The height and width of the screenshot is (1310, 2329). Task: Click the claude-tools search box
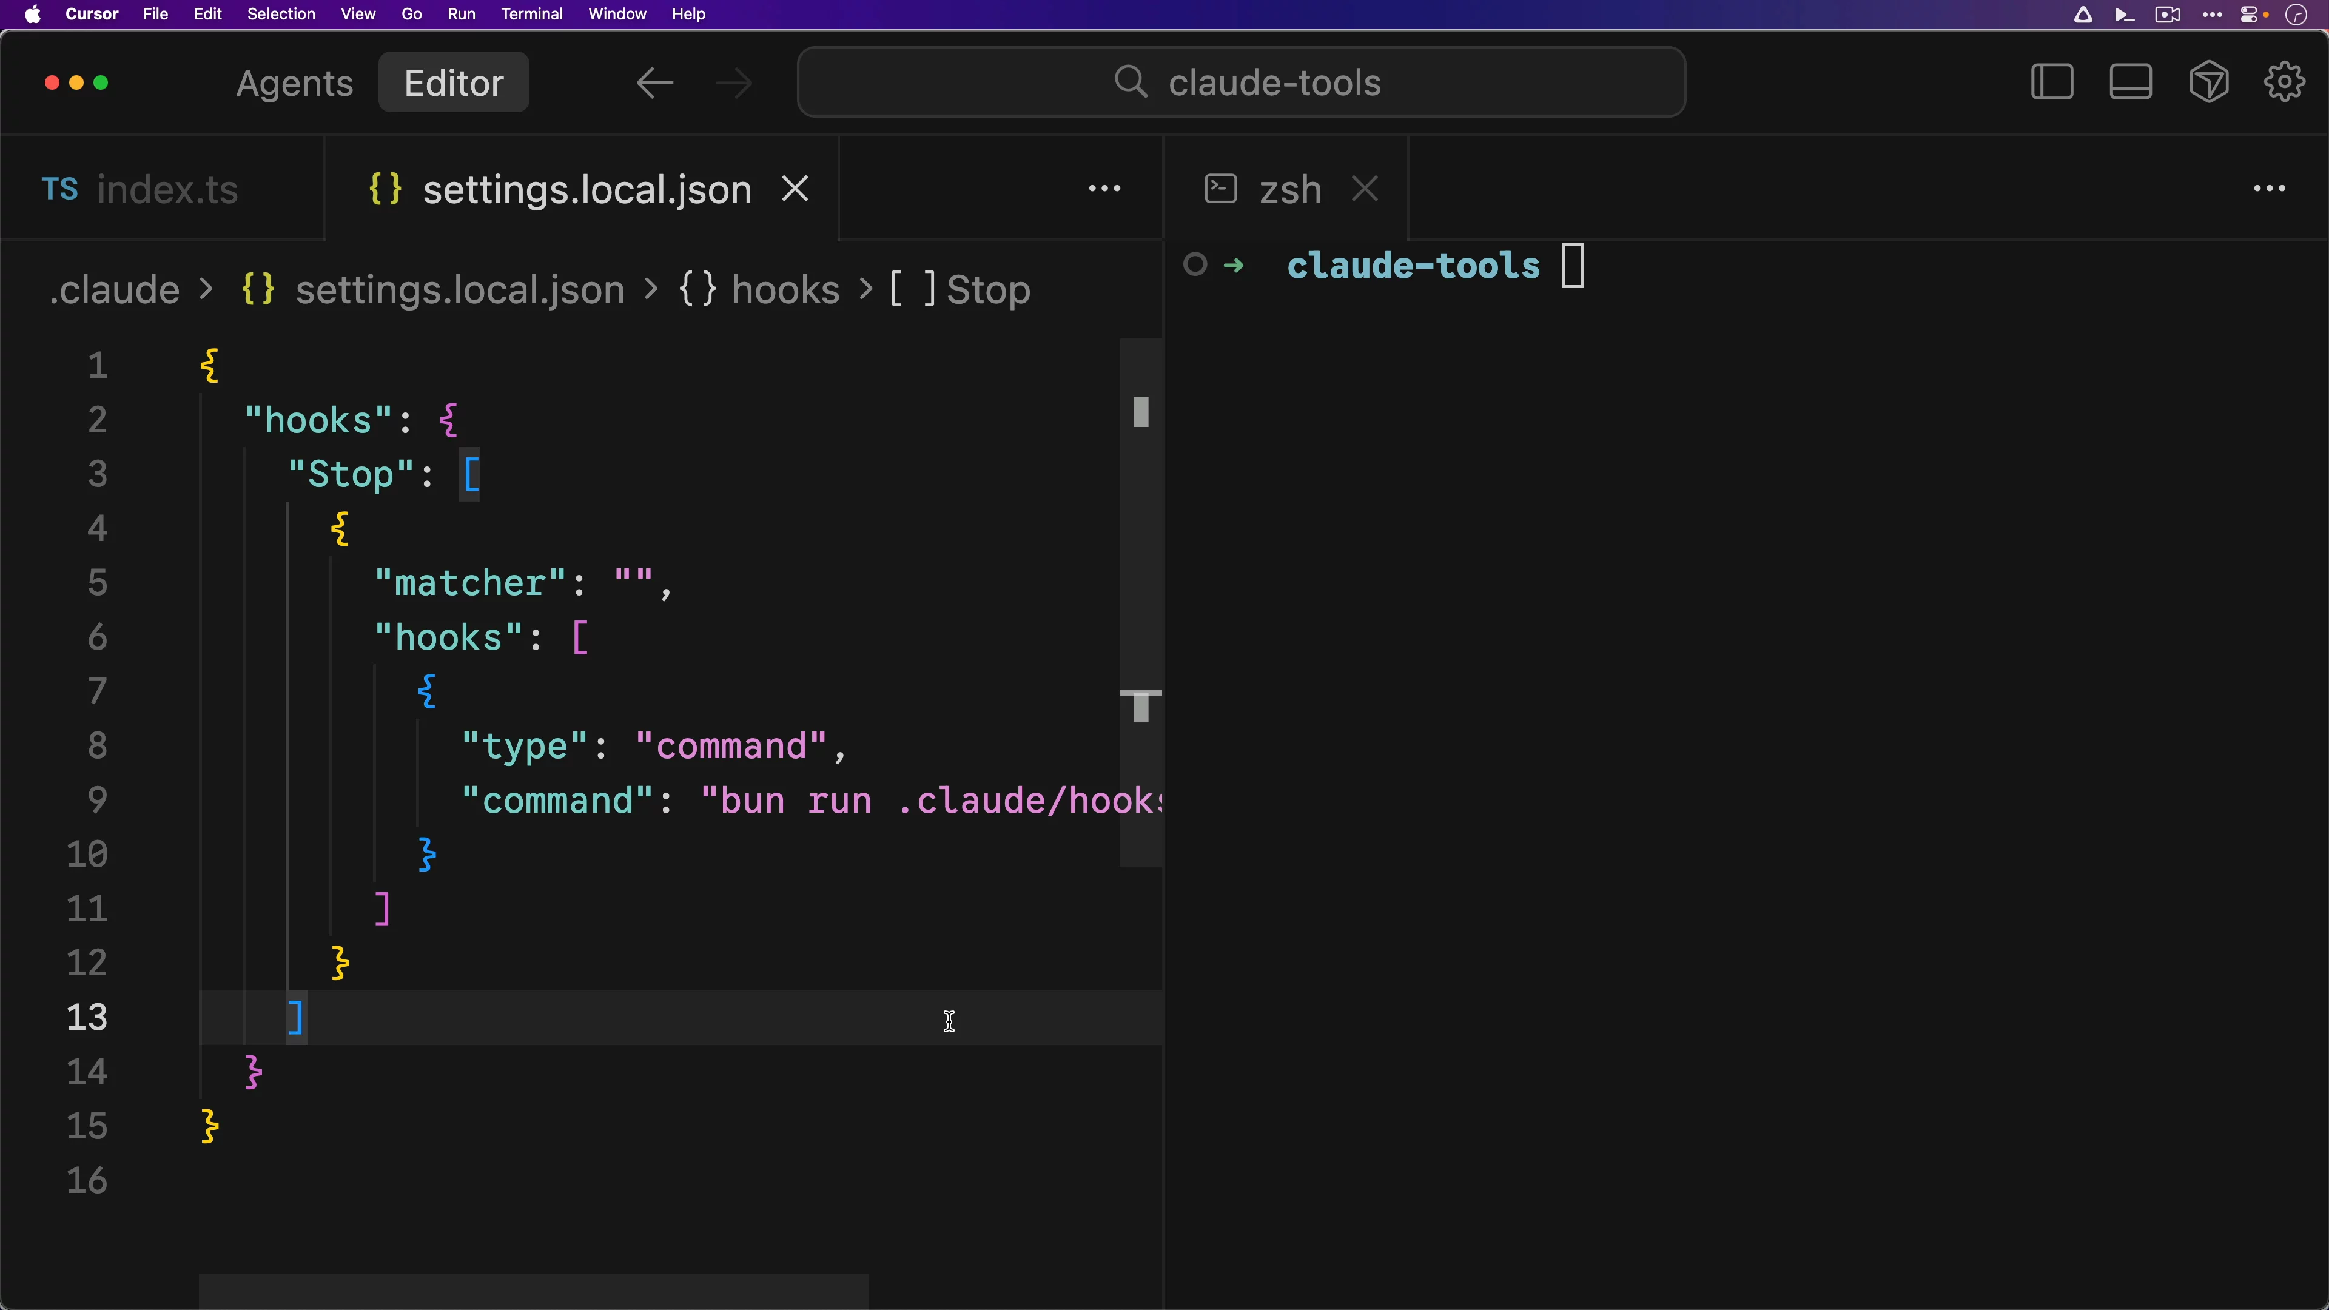(1240, 83)
